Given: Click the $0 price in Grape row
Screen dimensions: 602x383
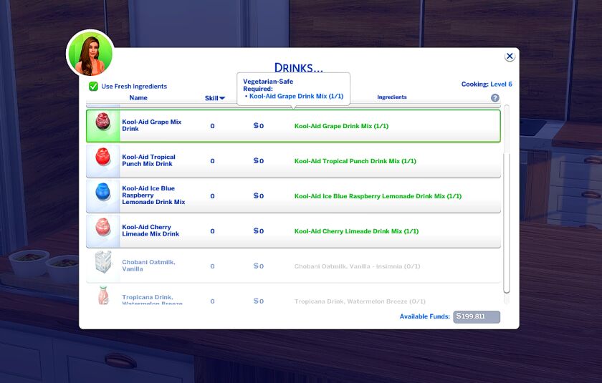Looking at the screenshot, I should click(259, 126).
